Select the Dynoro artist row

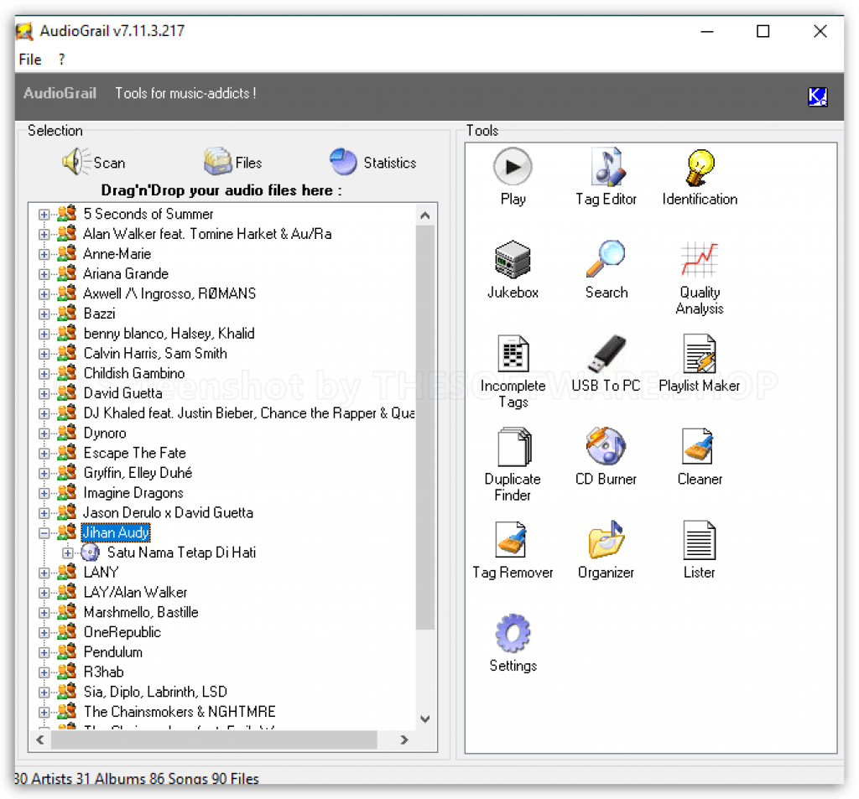105,433
